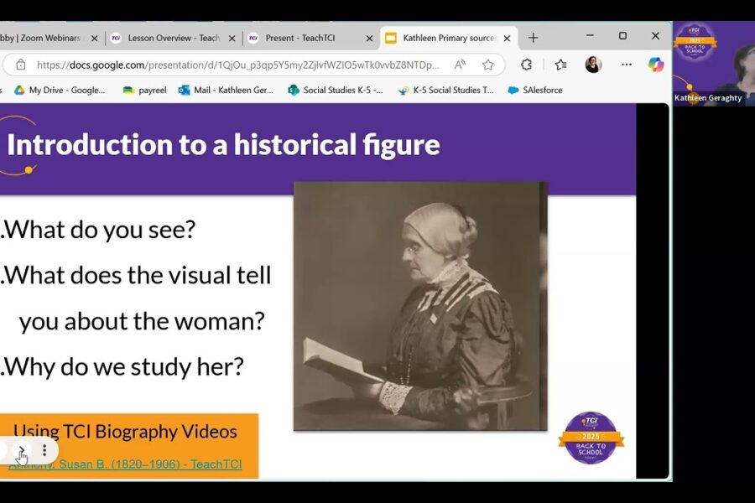
Task: Maximize the Edge browser window
Action: click(x=622, y=35)
